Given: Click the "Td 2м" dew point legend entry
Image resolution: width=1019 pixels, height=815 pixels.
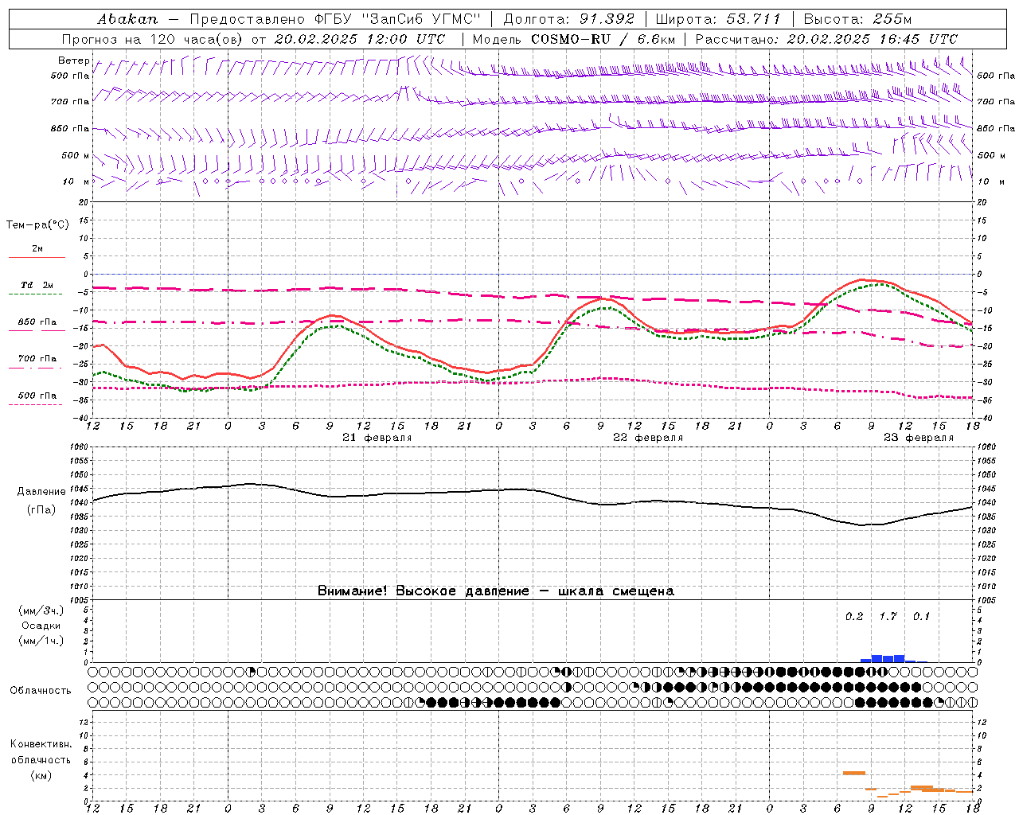Looking at the screenshot, I should point(37,285).
